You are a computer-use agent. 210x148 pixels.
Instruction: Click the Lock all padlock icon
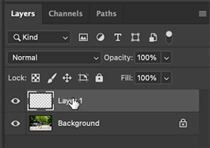click(99, 78)
